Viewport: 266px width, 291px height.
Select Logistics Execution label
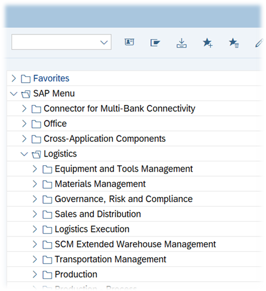92,229
